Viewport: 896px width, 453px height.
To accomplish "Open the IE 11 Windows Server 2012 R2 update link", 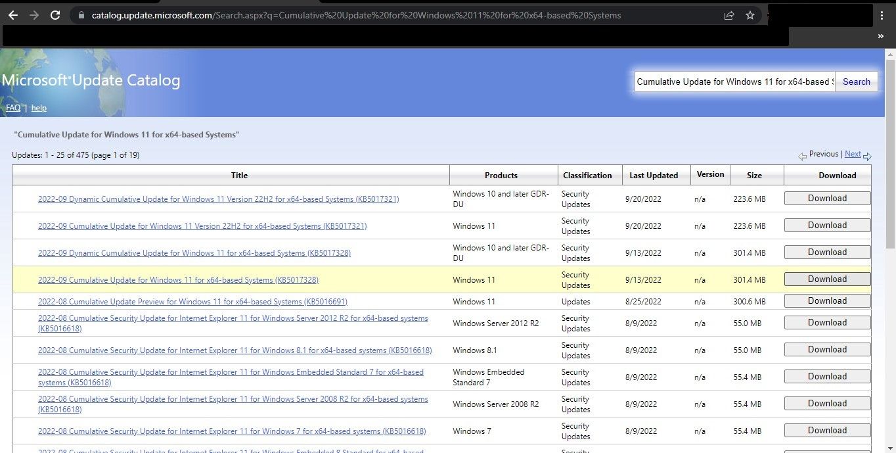I will 233,323.
